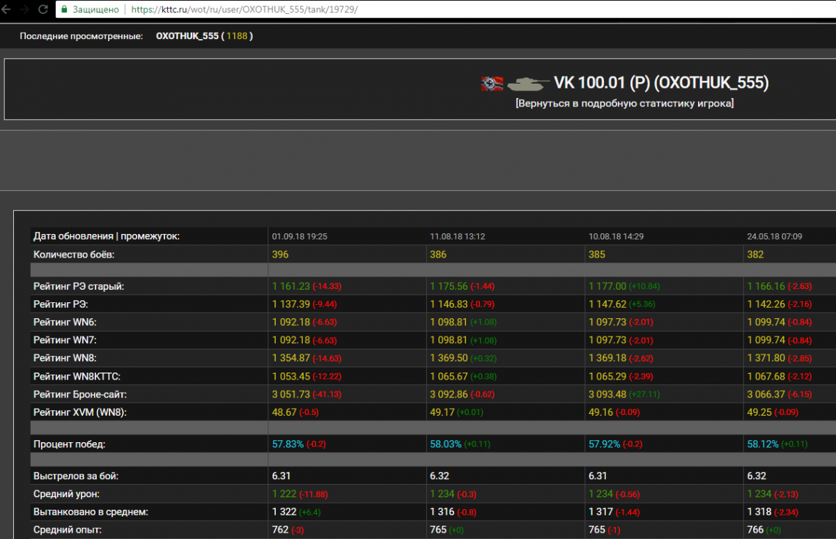Click WN8 rating value 1 371.80
This screenshot has height=539, width=836.
(766, 358)
